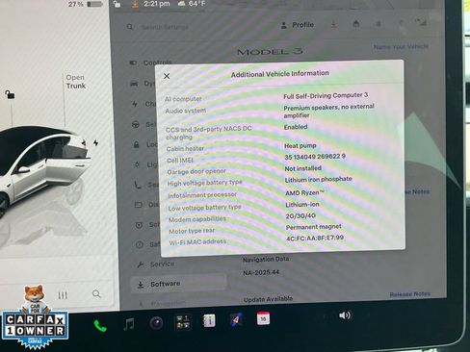470x352 pixels.
Task: Tap the lightning bolt icon in settings sidebar
Action: [135, 104]
